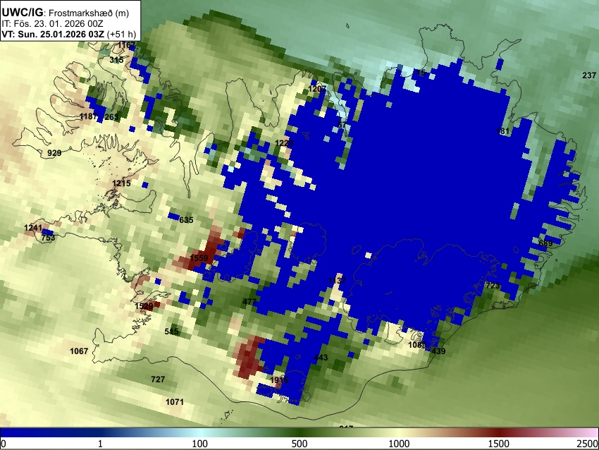Click the UWC/IG title label

point(22,13)
